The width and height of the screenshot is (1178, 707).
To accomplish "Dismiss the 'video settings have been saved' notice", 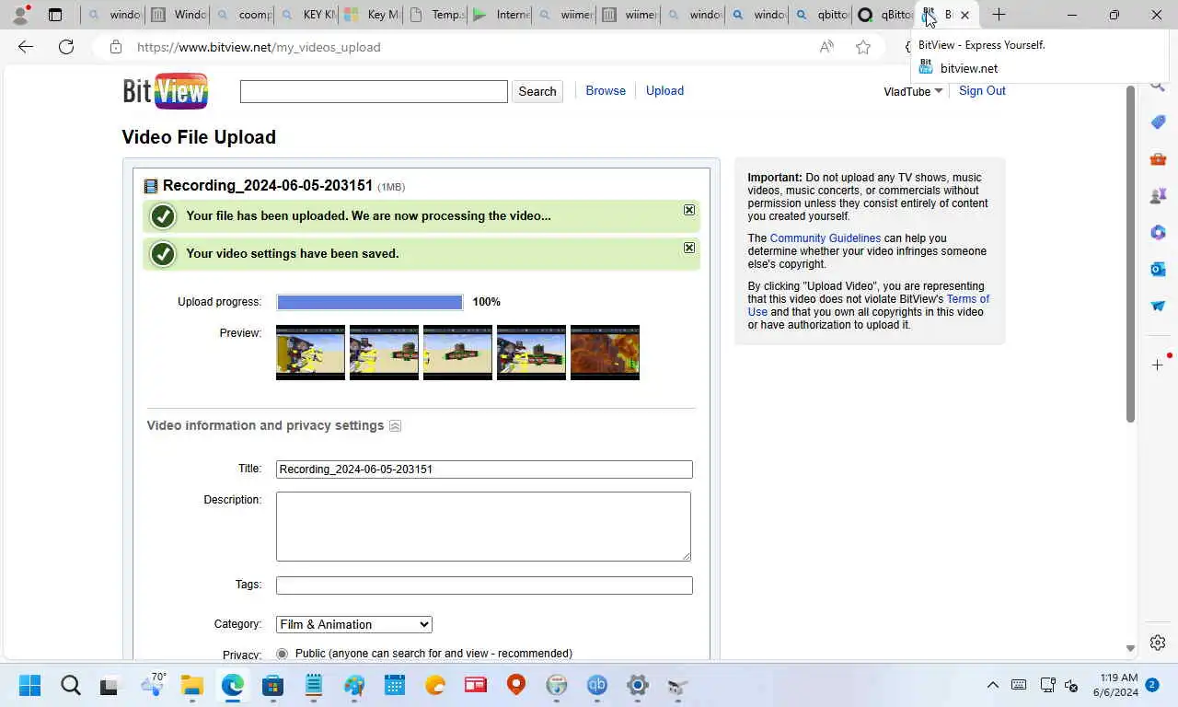I will click(689, 248).
